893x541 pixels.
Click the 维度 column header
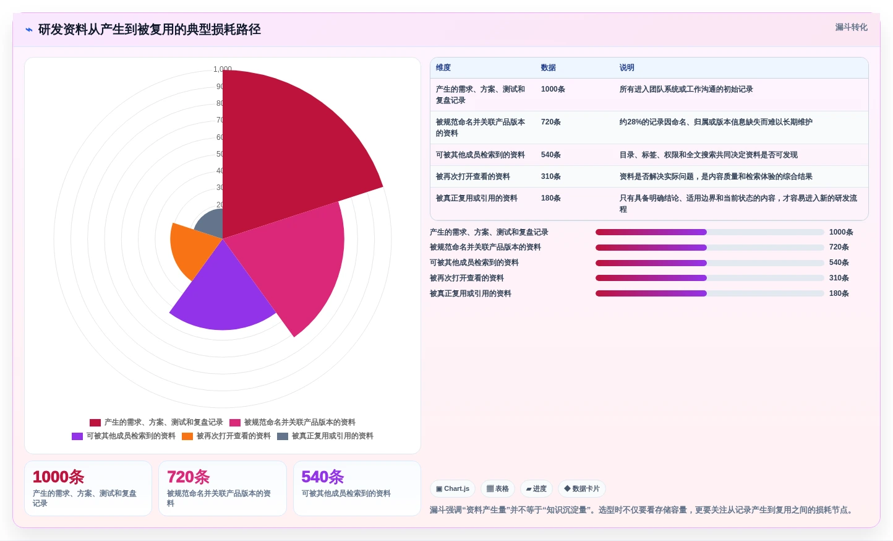(x=443, y=67)
